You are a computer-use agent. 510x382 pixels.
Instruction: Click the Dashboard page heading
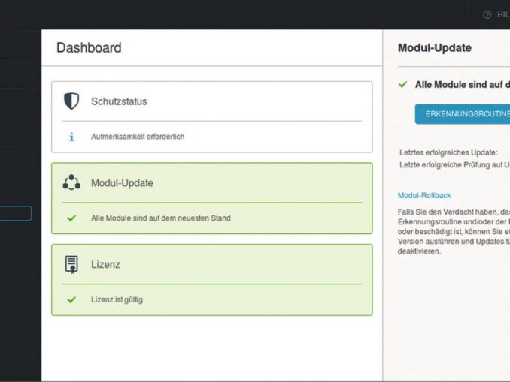click(89, 48)
